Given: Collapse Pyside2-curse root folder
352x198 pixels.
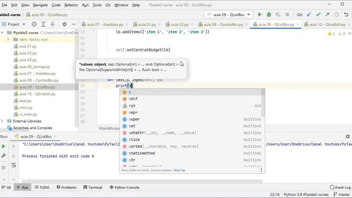Looking at the screenshot, I should (x=2, y=33).
